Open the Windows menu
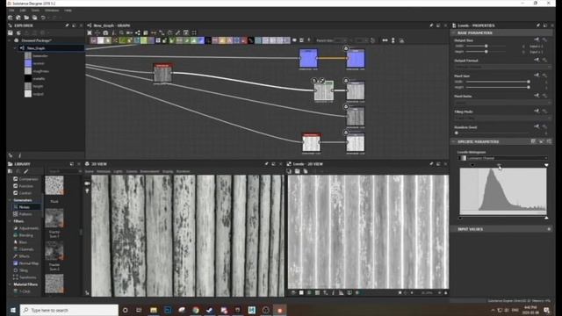562x316 pixels. [x=52, y=11]
